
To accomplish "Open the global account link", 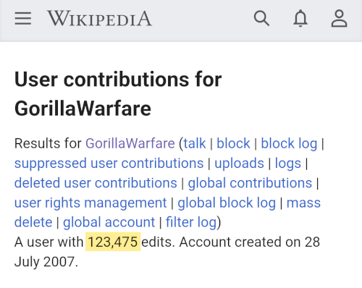I will [109, 222].
